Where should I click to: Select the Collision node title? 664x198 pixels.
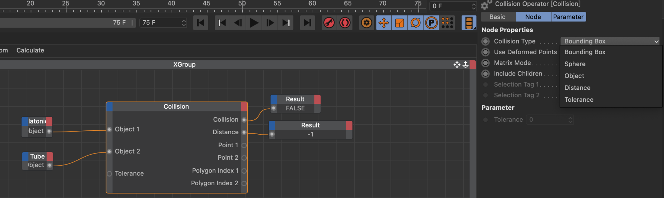(x=177, y=107)
